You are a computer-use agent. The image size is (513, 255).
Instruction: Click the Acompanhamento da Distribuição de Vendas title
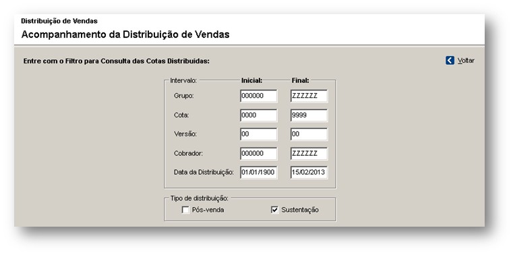(x=125, y=34)
